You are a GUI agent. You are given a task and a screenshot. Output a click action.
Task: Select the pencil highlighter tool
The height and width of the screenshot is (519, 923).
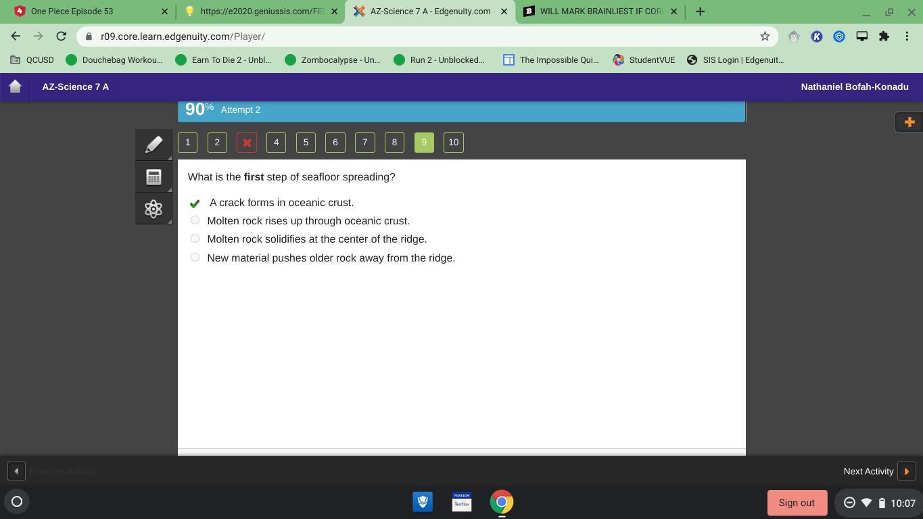click(x=153, y=144)
